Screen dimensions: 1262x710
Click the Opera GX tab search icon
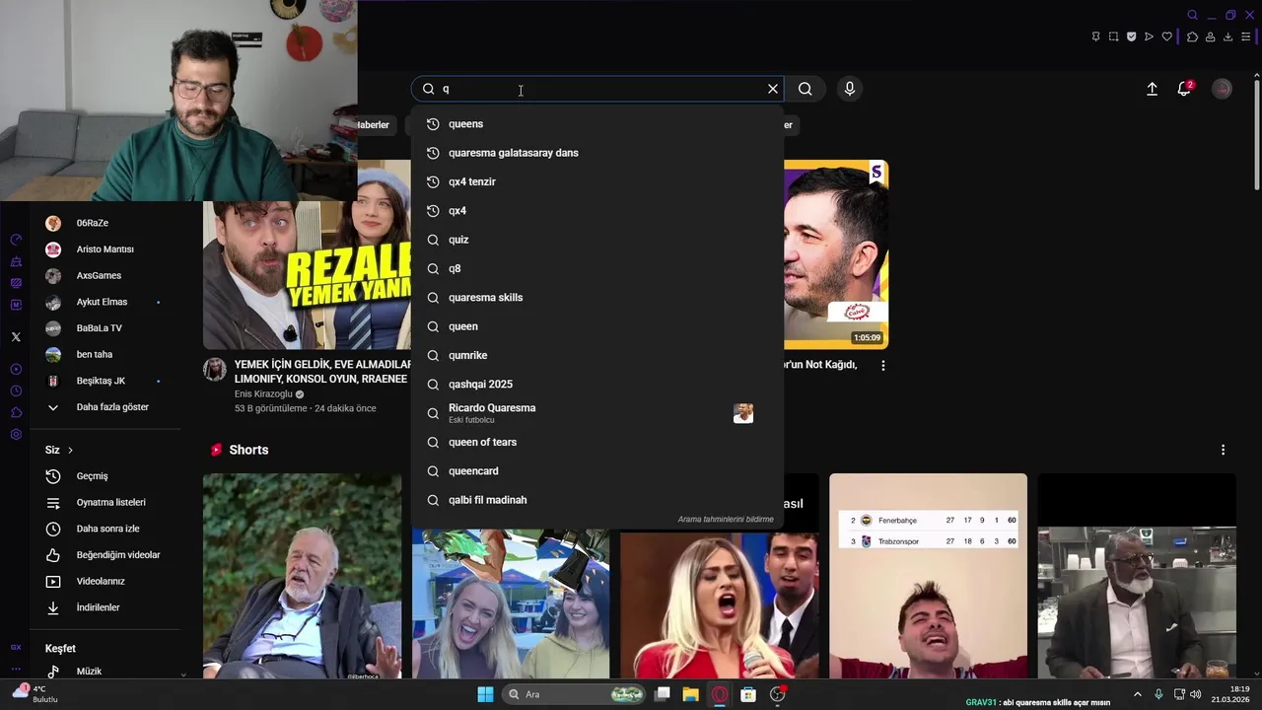1192,15
